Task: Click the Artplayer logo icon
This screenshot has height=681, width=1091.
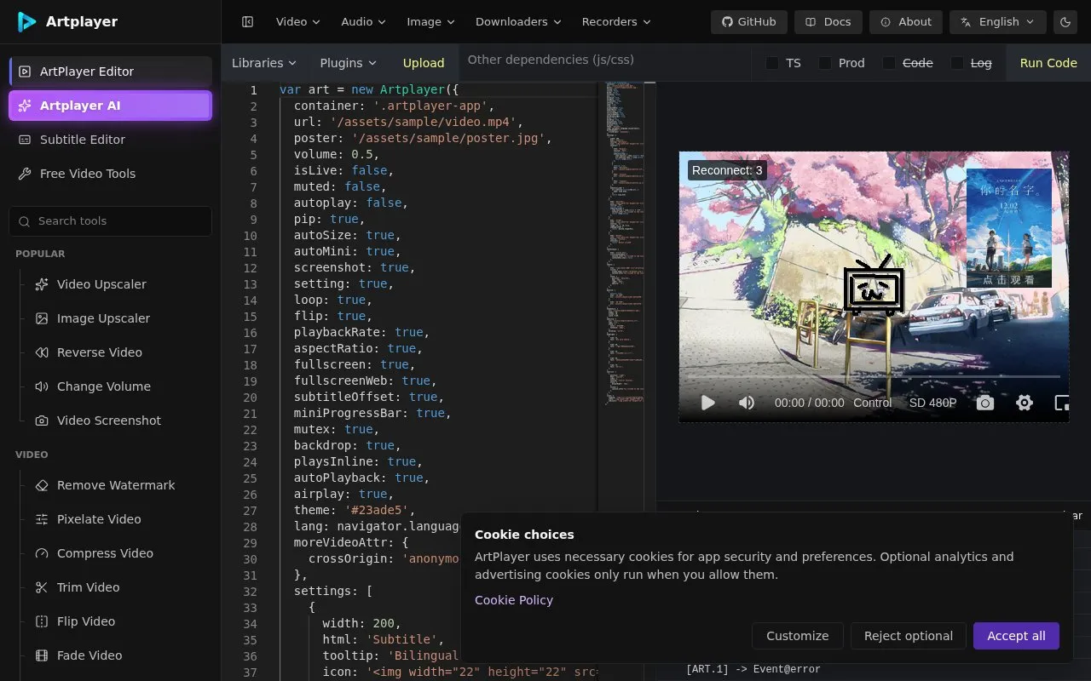Action: pyautogui.click(x=27, y=21)
